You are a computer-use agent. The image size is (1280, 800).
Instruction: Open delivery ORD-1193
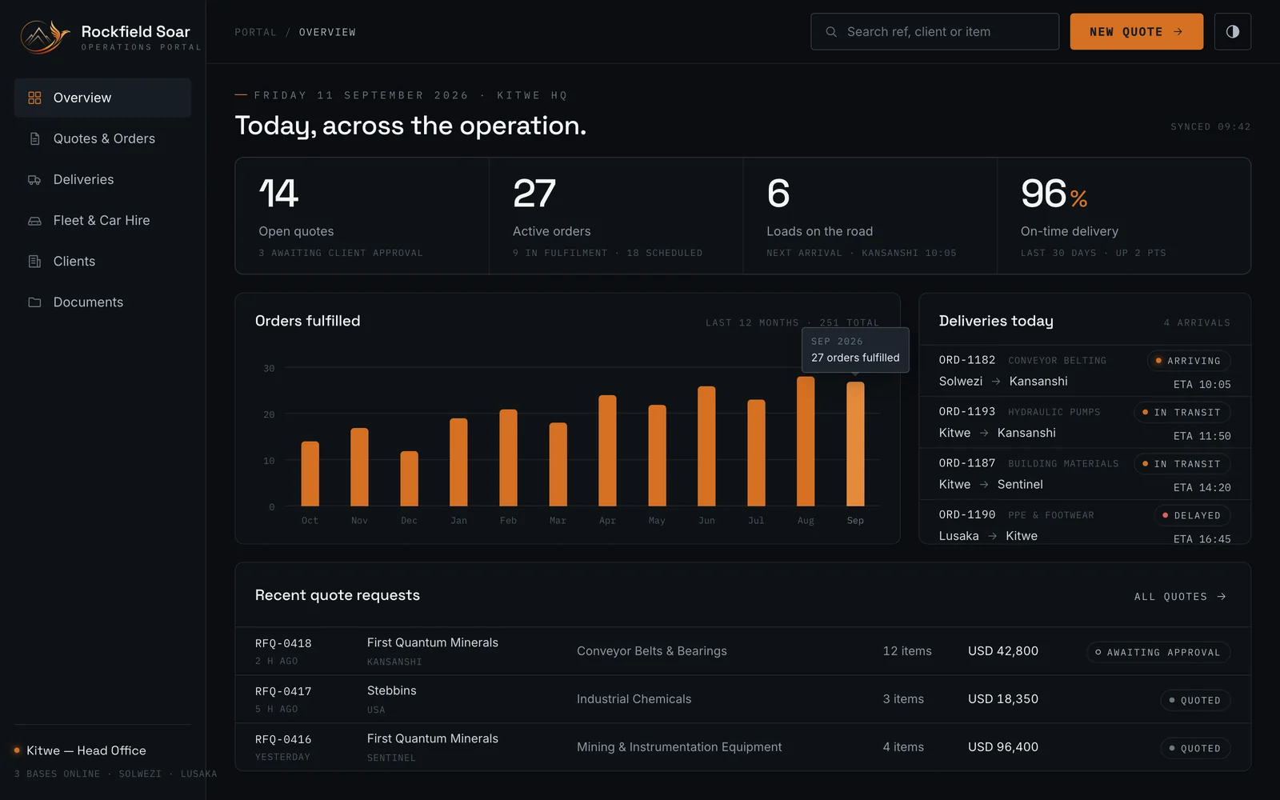pos(1085,422)
